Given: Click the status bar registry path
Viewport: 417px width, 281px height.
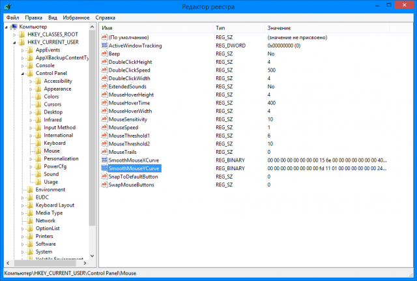Looking at the screenshot, I should pyautogui.click(x=70, y=273).
